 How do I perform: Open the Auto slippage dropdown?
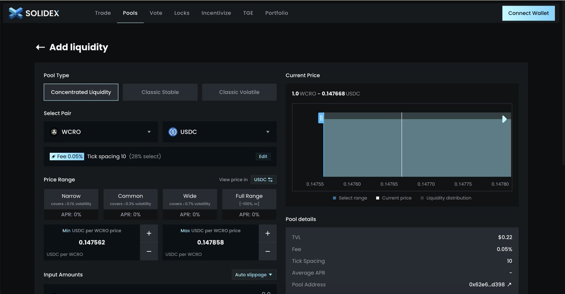(x=254, y=275)
